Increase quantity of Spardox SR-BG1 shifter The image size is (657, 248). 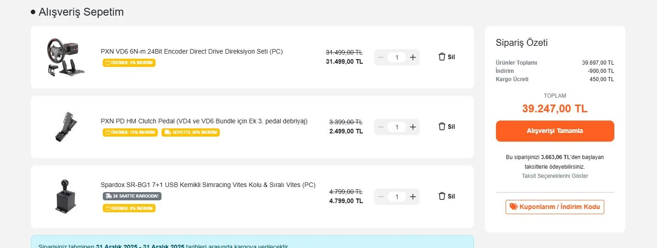click(x=413, y=197)
